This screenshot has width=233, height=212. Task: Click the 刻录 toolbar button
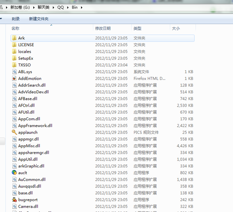pyautogui.click(x=16, y=19)
